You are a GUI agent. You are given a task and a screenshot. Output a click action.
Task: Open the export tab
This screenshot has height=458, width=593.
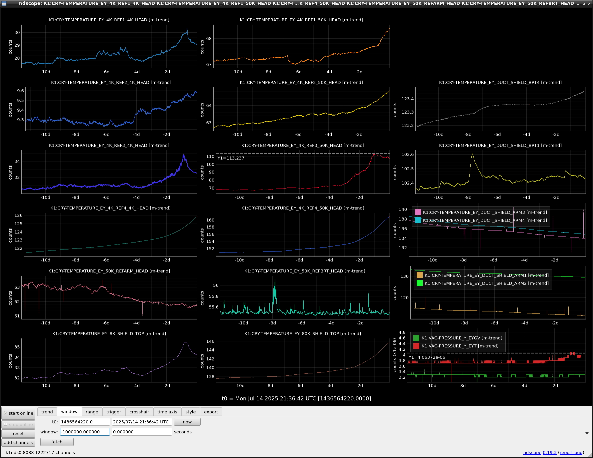[x=211, y=412]
